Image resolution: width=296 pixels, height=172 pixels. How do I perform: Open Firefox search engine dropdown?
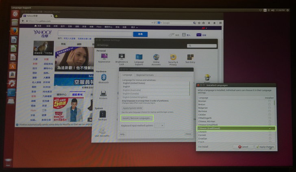click(160, 23)
